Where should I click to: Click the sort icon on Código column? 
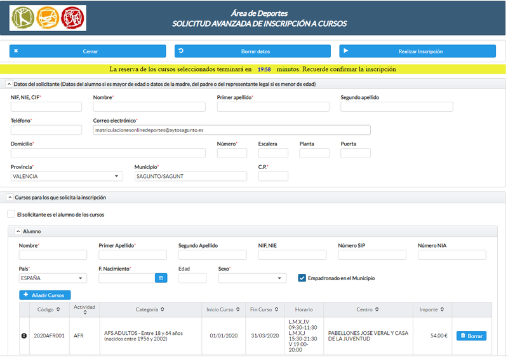pos(58,309)
